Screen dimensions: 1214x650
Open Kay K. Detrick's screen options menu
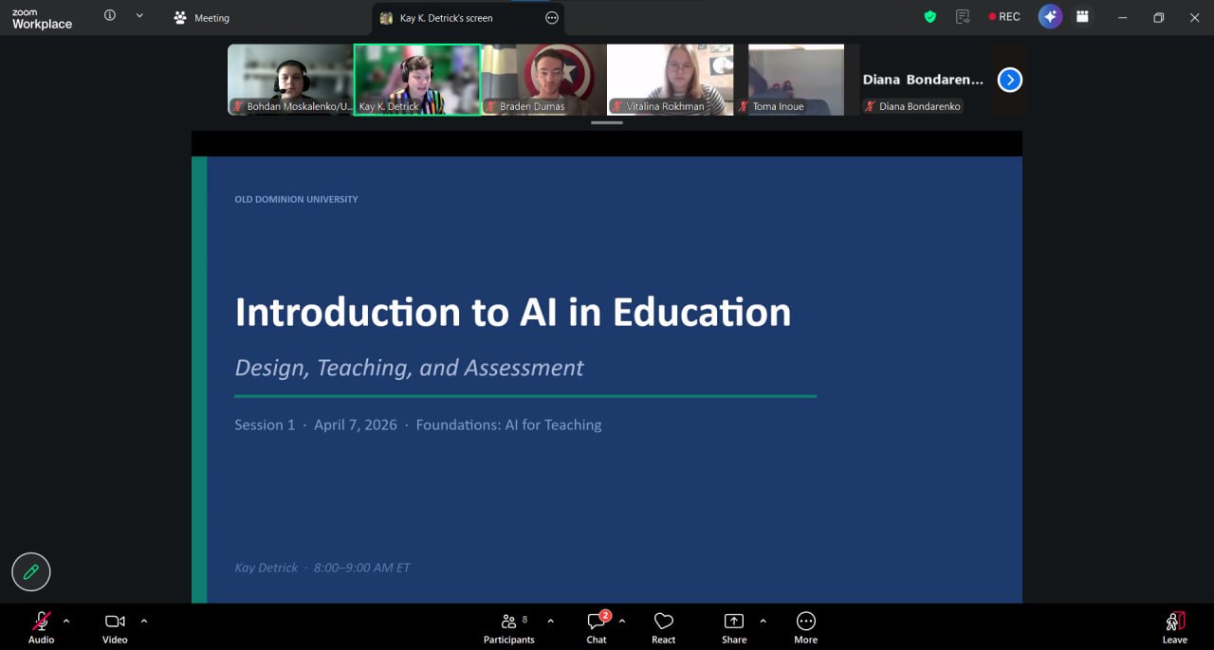coord(552,18)
